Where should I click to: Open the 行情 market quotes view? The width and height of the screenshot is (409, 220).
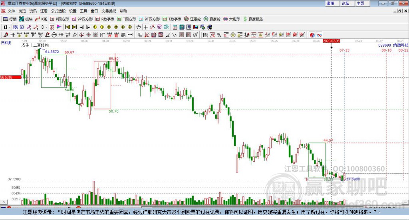(x=10, y=19)
